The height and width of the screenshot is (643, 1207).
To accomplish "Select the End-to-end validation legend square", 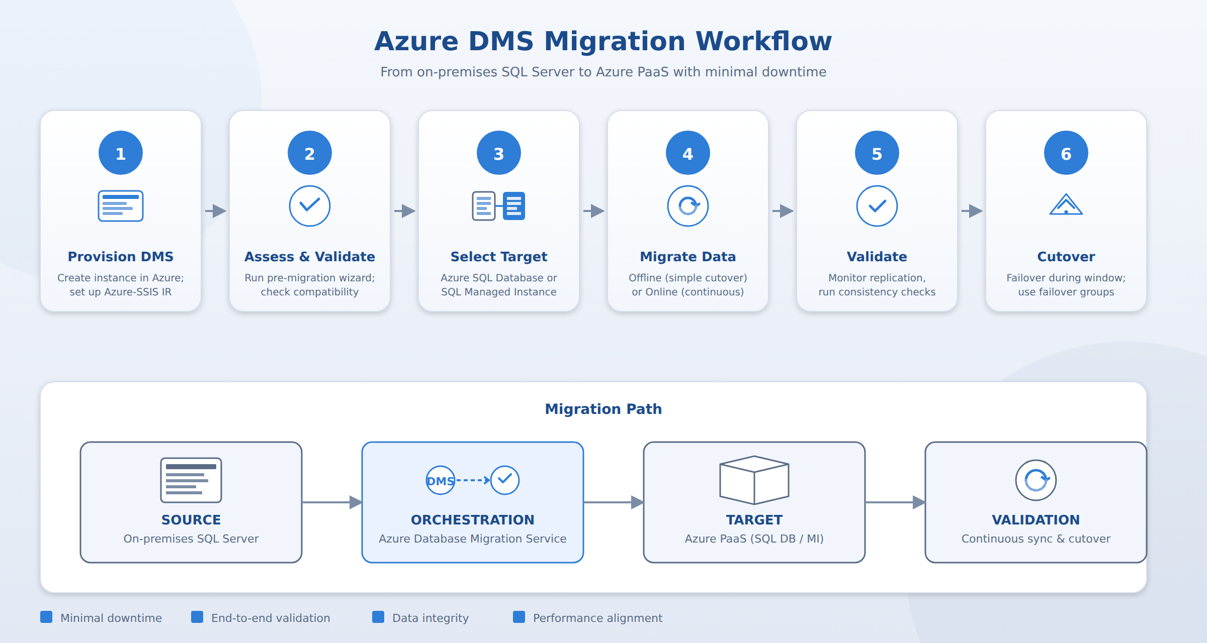I will (197, 617).
